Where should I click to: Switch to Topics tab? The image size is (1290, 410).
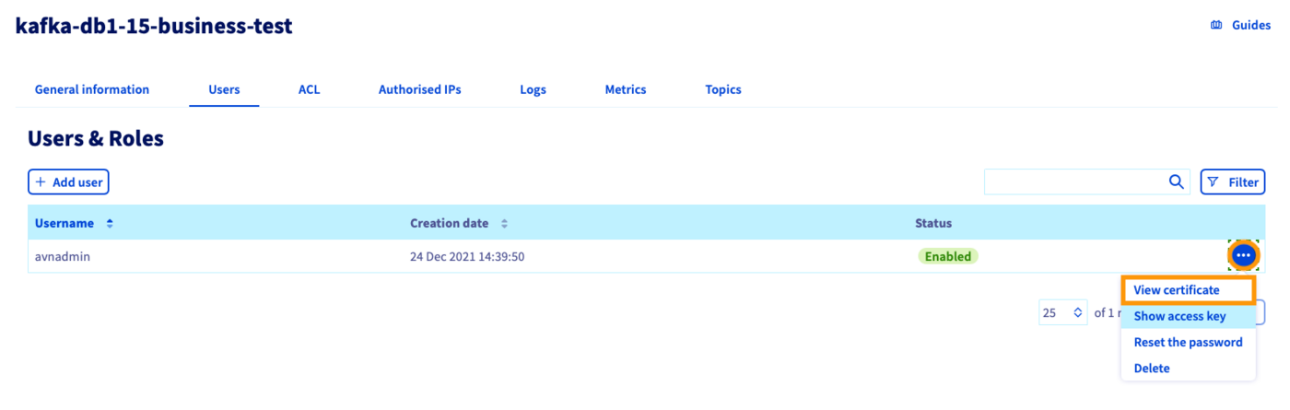(x=723, y=89)
